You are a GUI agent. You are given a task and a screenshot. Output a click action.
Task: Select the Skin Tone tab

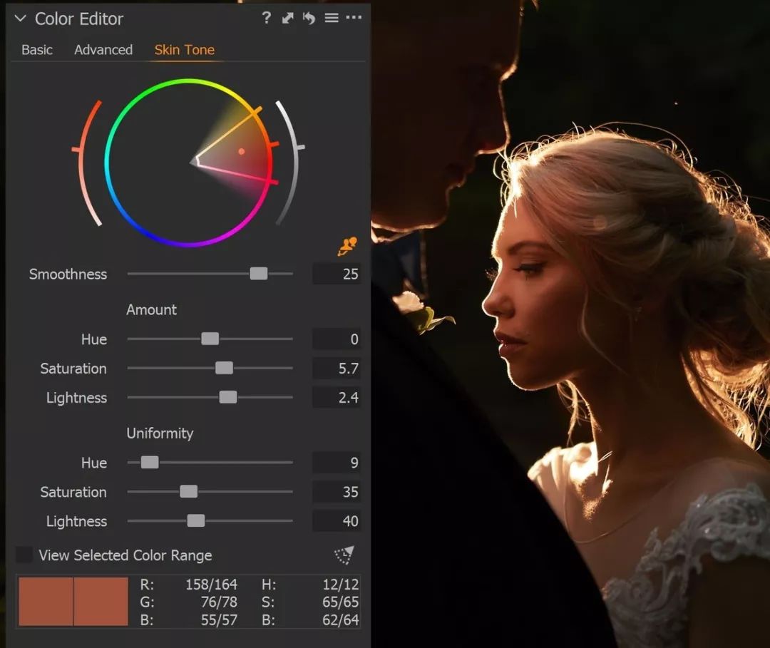coord(184,50)
